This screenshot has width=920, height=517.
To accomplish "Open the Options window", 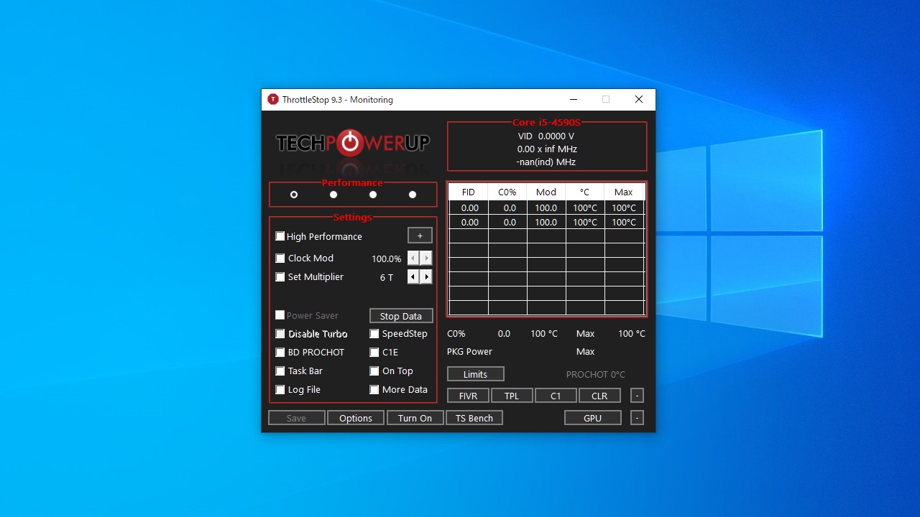I will [x=356, y=418].
